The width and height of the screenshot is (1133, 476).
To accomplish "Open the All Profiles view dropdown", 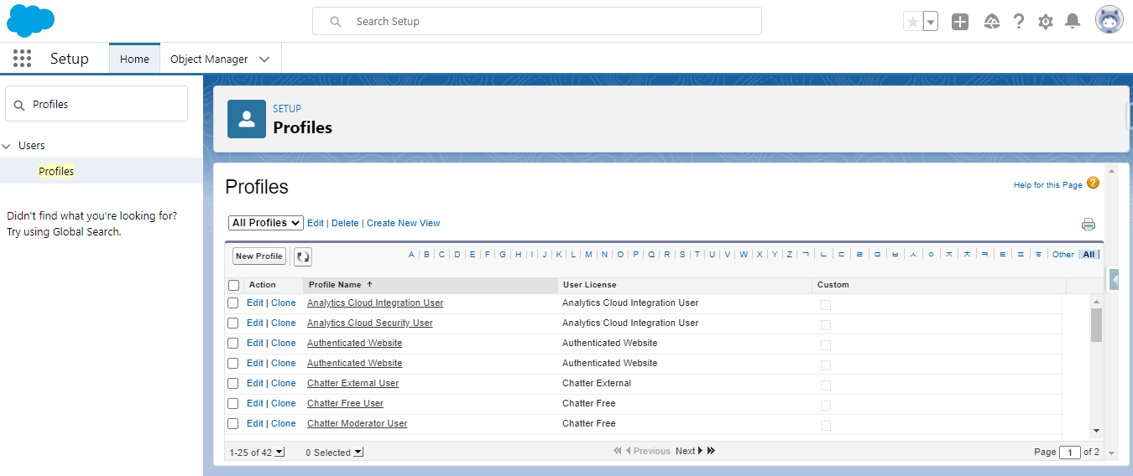I will point(266,223).
